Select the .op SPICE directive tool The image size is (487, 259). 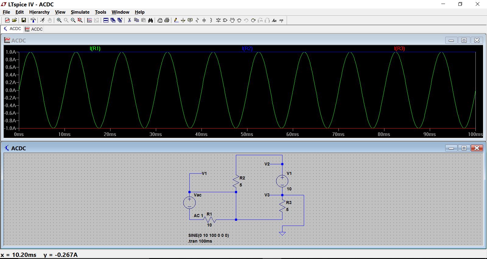(281, 20)
